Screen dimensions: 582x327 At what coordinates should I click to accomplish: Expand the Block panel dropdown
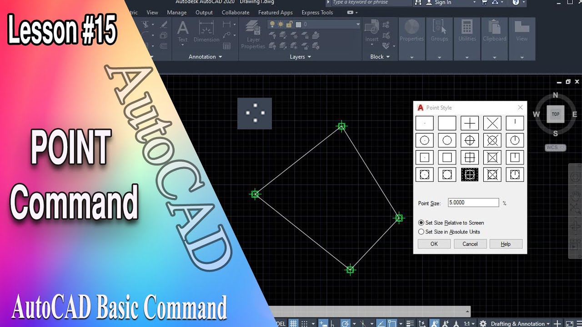coord(380,57)
